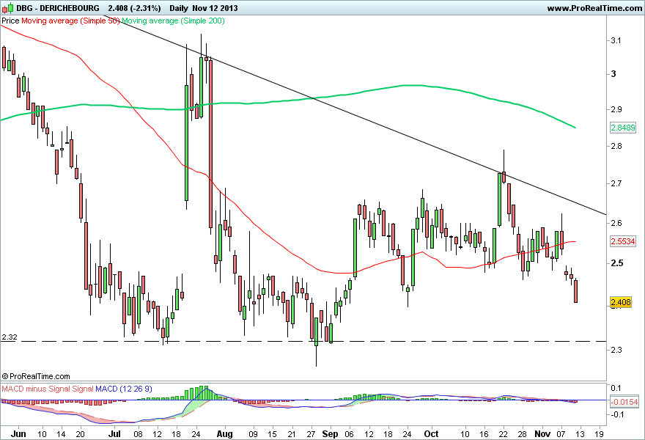Click the red Signal legend label
This screenshot has width=645, height=440.
[x=83, y=389]
